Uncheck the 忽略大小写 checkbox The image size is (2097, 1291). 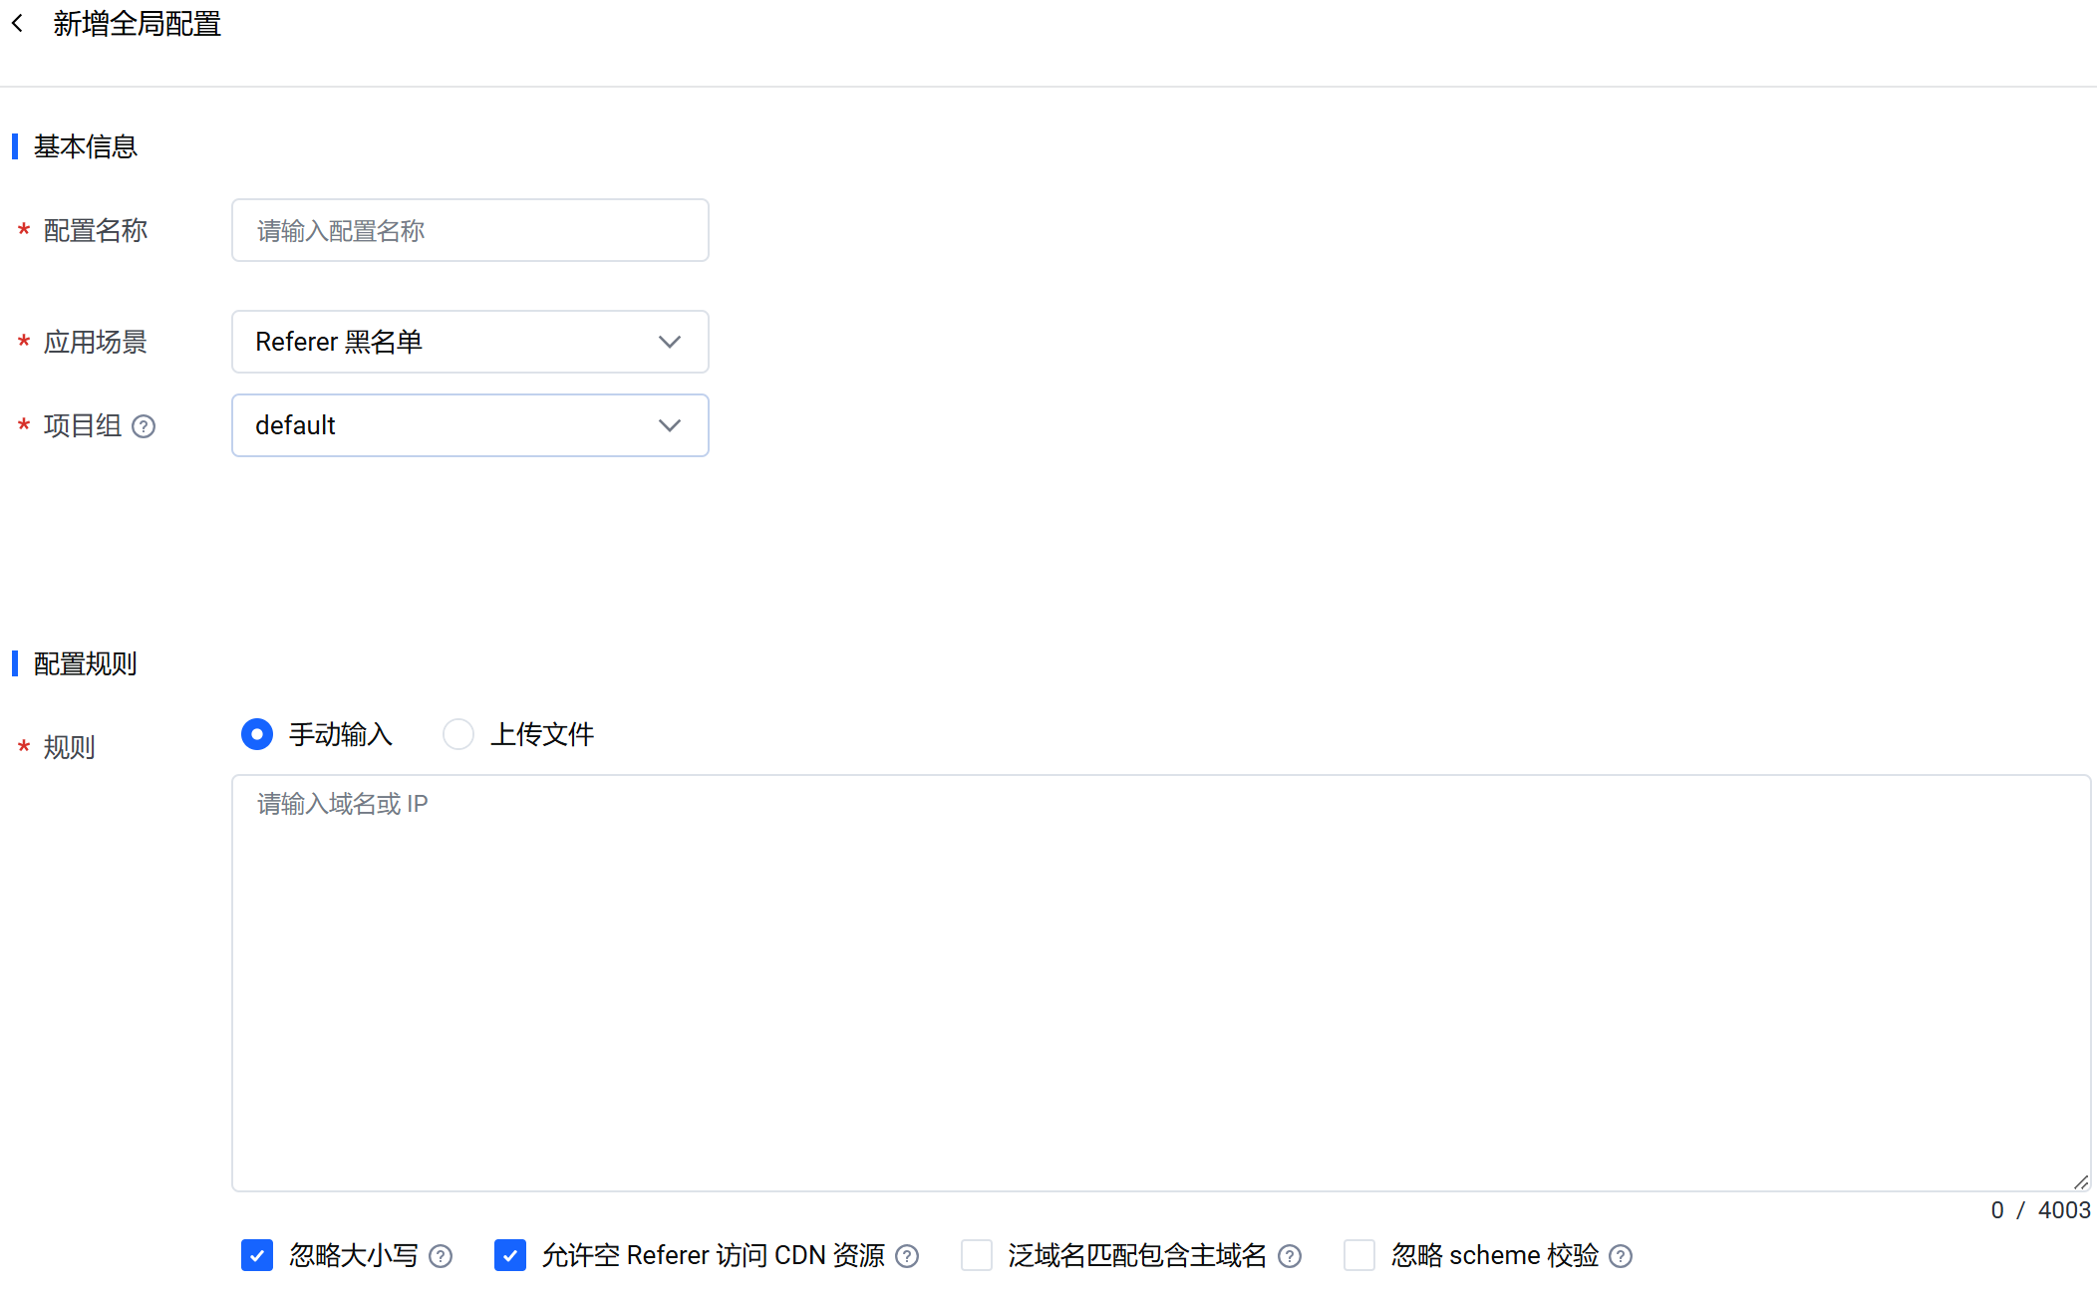click(257, 1255)
